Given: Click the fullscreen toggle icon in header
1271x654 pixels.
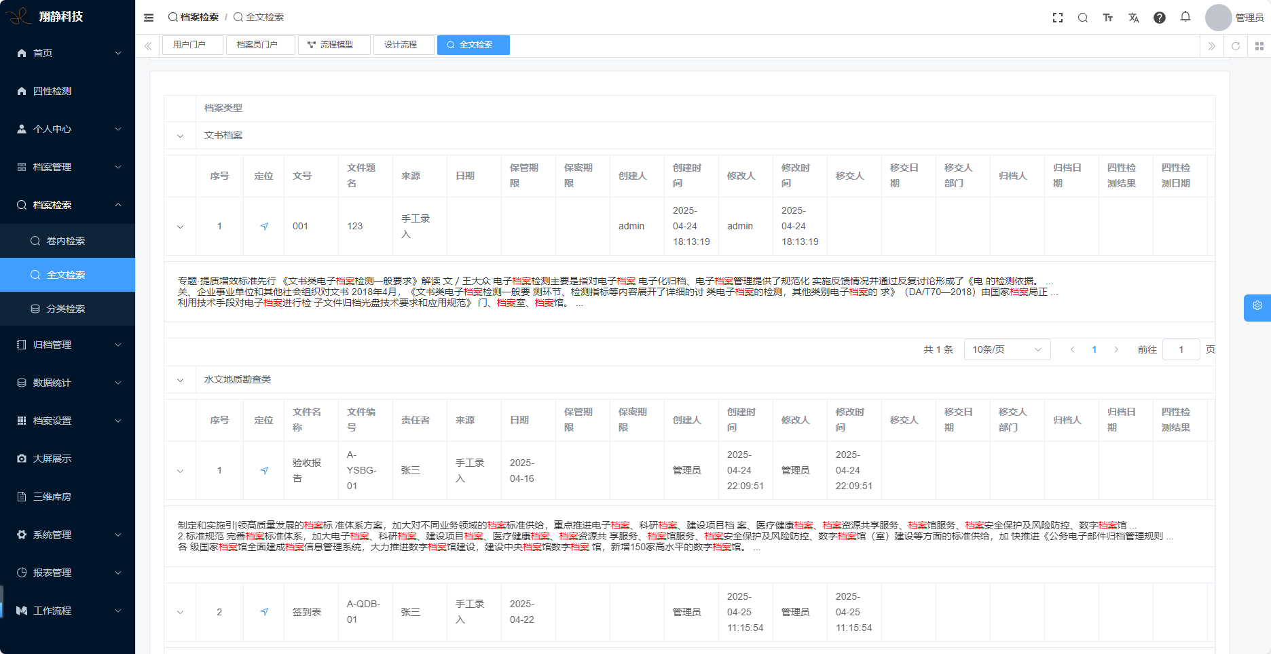Looking at the screenshot, I should pyautogui.click(x=1058, y=18).
